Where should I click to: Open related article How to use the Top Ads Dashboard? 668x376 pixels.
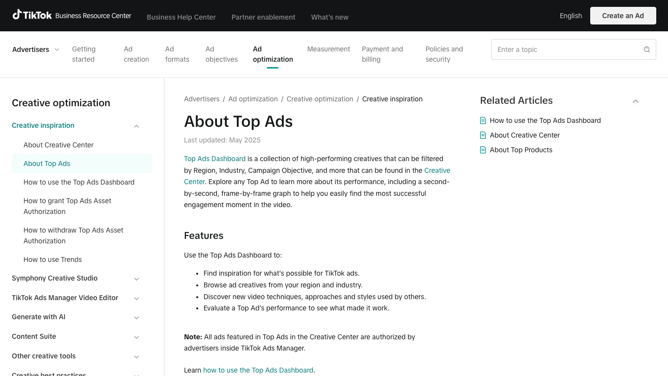click(x=545, y=120)
